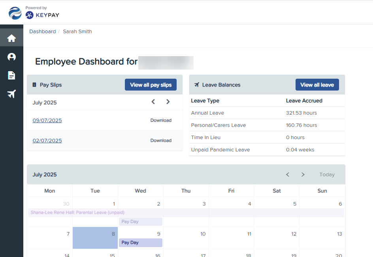The image size is (373, 257).
Task: Open the 09/07/2025 pay slip link
Action: (x=47, y=121)
